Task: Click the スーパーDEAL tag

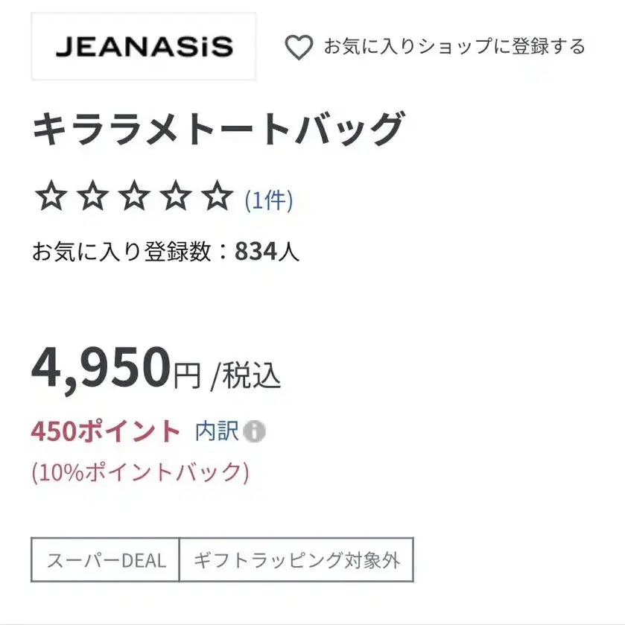Action: [x=105, y=559]
